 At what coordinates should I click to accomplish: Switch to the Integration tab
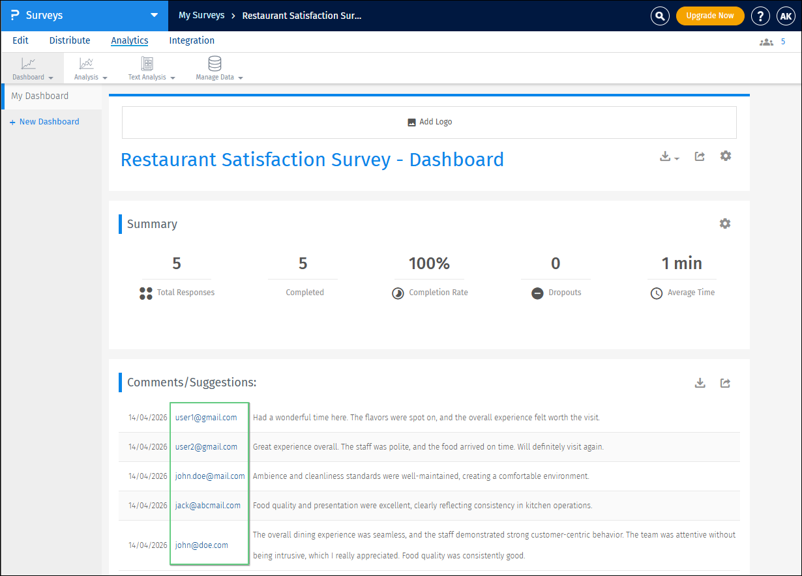(192, 40)
